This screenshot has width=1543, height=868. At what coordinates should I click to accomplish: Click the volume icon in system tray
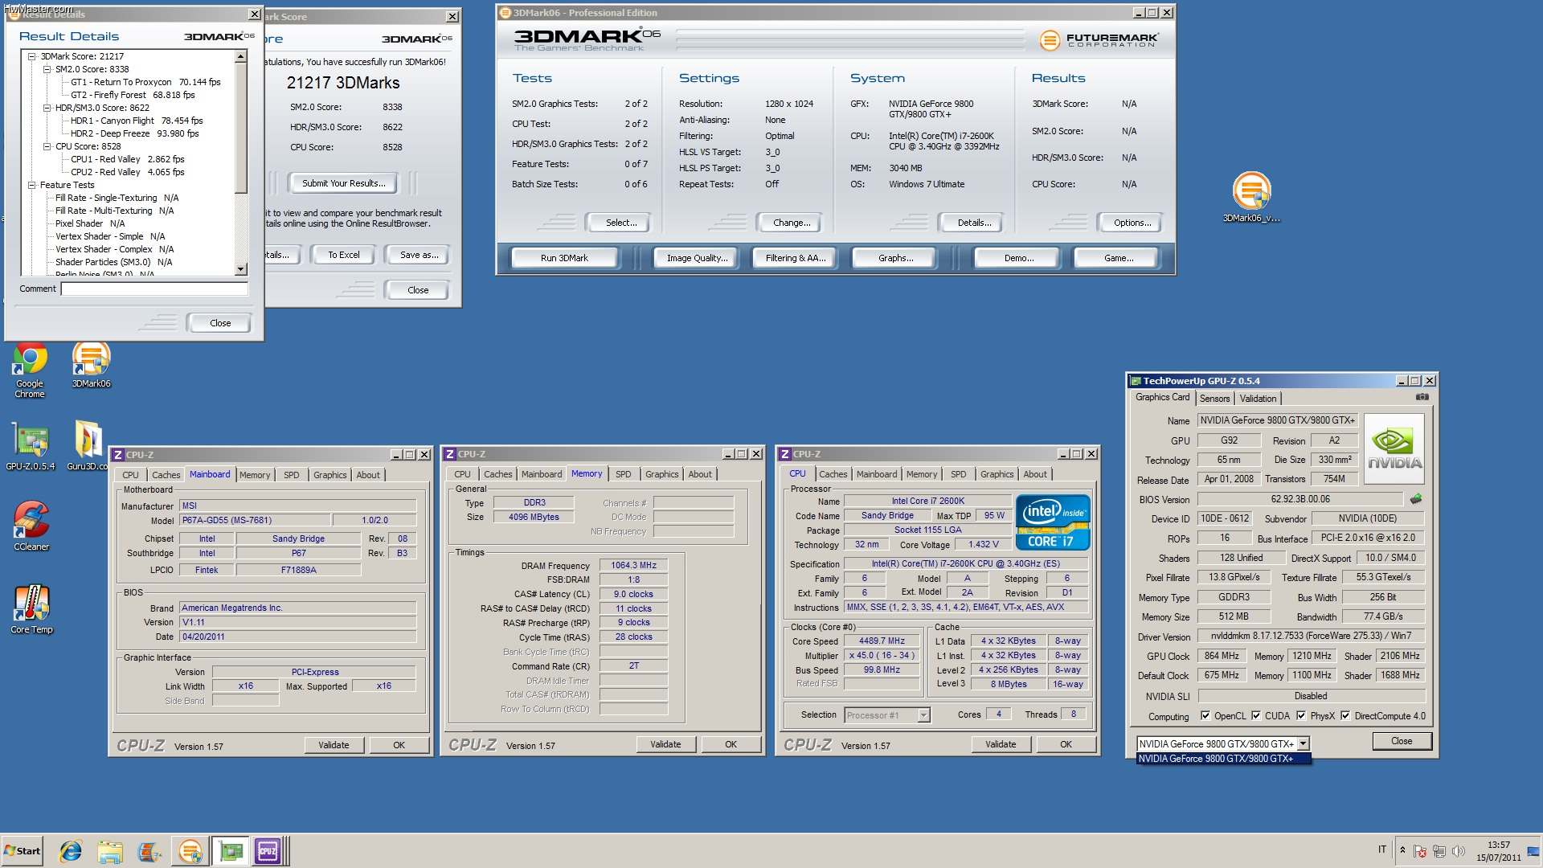pyautogui.click(x=1458, y=851)
